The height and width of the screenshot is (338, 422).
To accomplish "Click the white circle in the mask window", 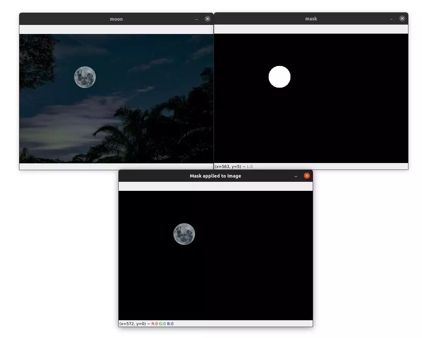I will [279, 77].
